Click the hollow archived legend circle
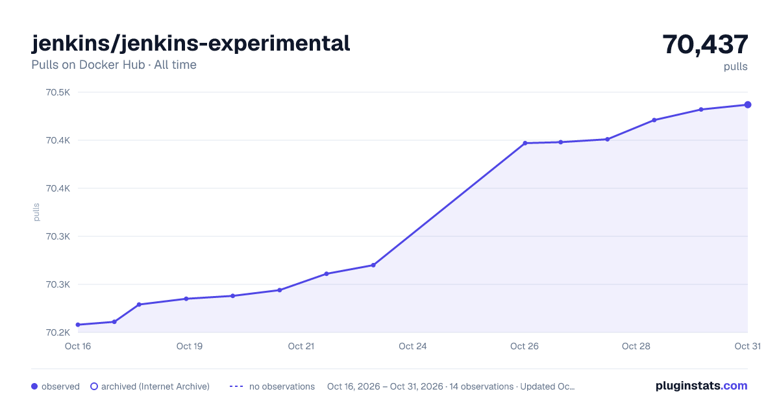Image resolution: width=779 pixels, height=409 pixels. 94,386
